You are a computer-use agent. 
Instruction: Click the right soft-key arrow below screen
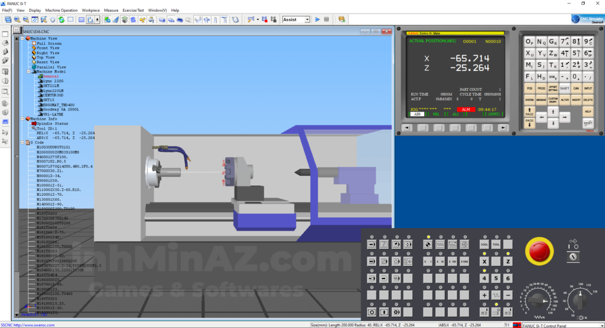(x=503, y=127)
